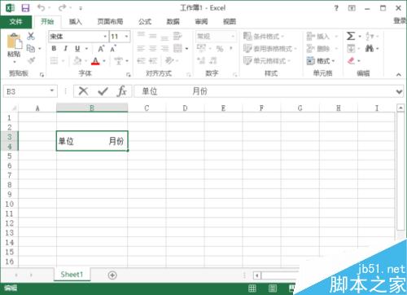Click the Fill down icon in editing group
This screenshot has height=295, width=407.
point(351,49)
